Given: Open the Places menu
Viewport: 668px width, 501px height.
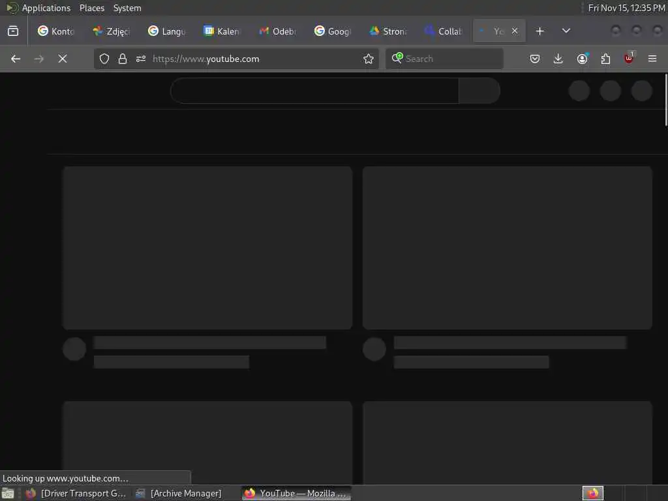Looking at the screenshot, I should point(92,8).
